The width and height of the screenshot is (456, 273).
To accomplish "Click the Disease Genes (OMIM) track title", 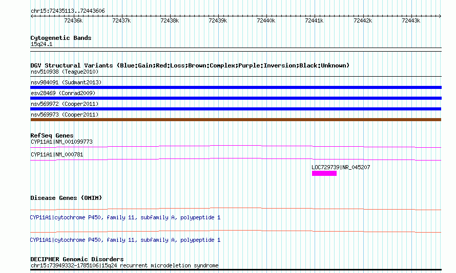I will tap(66, 198).
